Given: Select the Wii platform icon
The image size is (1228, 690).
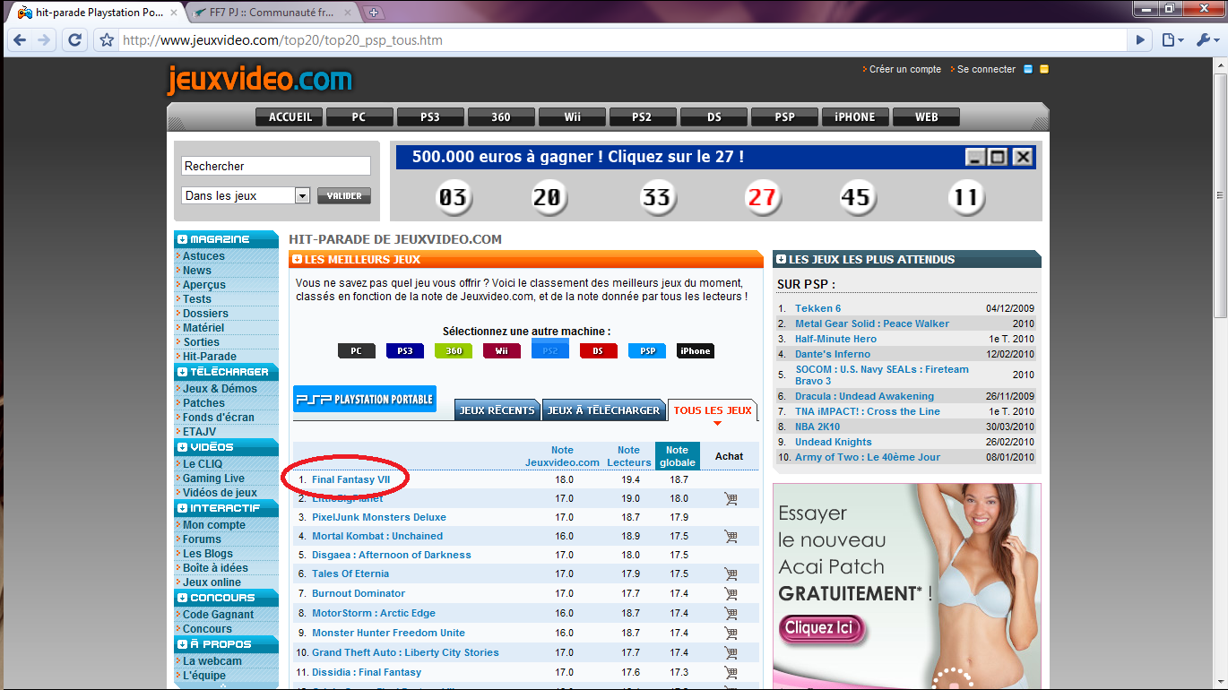Looking at the screenshot, I should pos(502,351).
